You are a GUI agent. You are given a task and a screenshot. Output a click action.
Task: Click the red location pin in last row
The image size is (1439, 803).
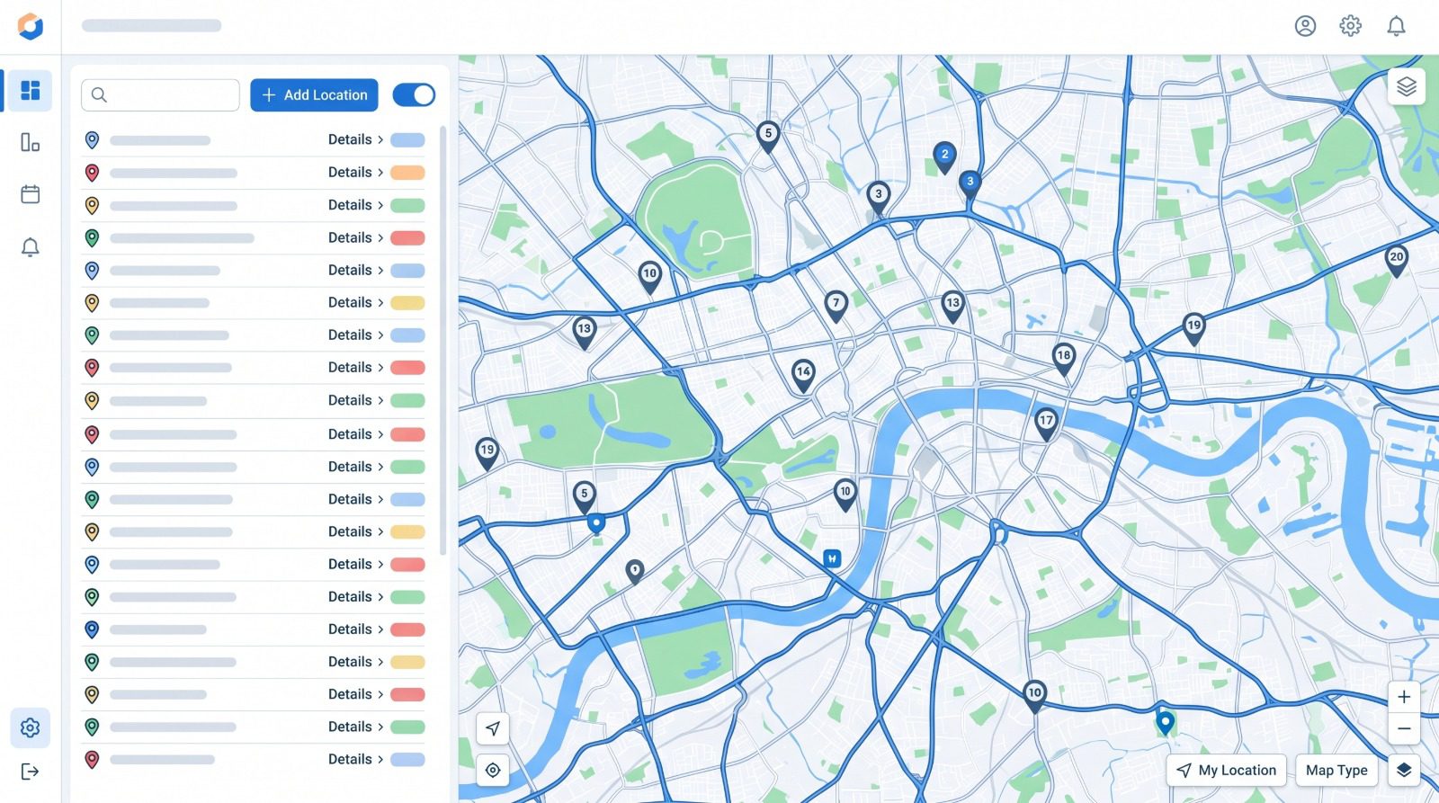click(x=92, y=760)
